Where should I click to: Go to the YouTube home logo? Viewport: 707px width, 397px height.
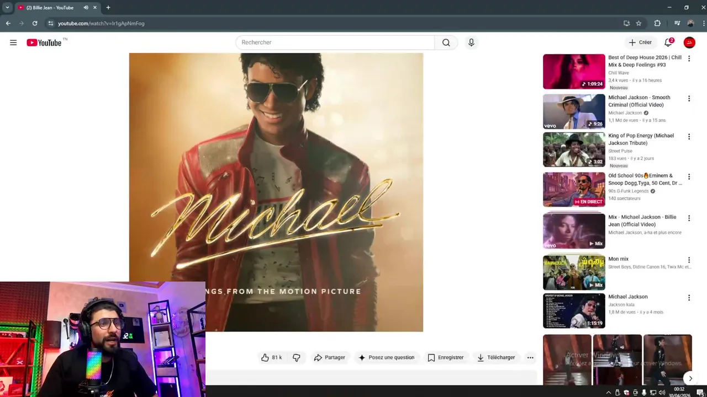click(44, 42)
